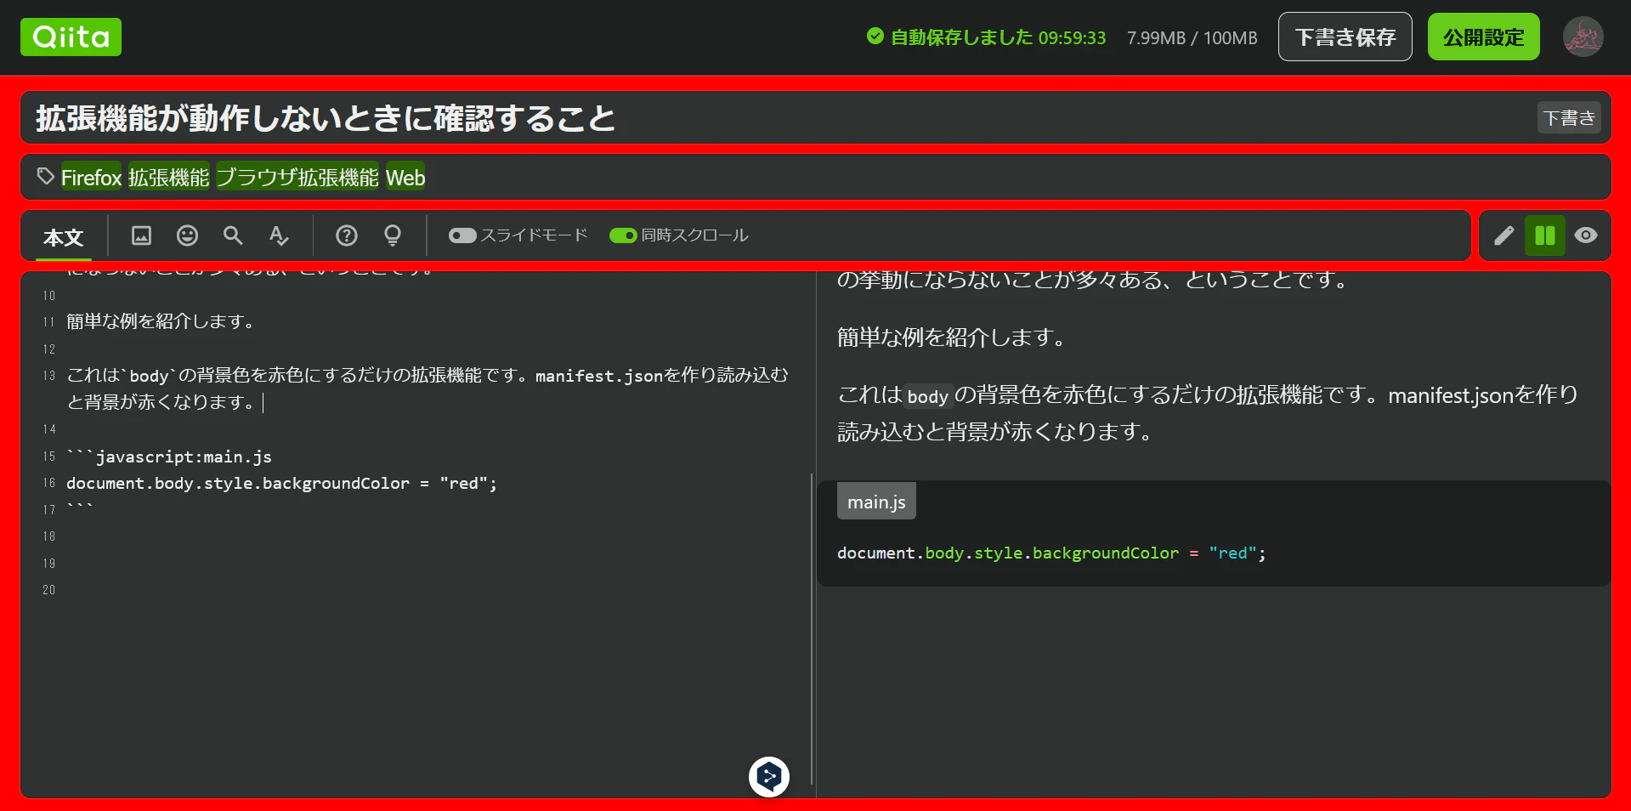Image resolution: width=1631 pixels, height=811 pixels.
Task: Switch to editor-only pencil view
Action: tap(1504, 235)
